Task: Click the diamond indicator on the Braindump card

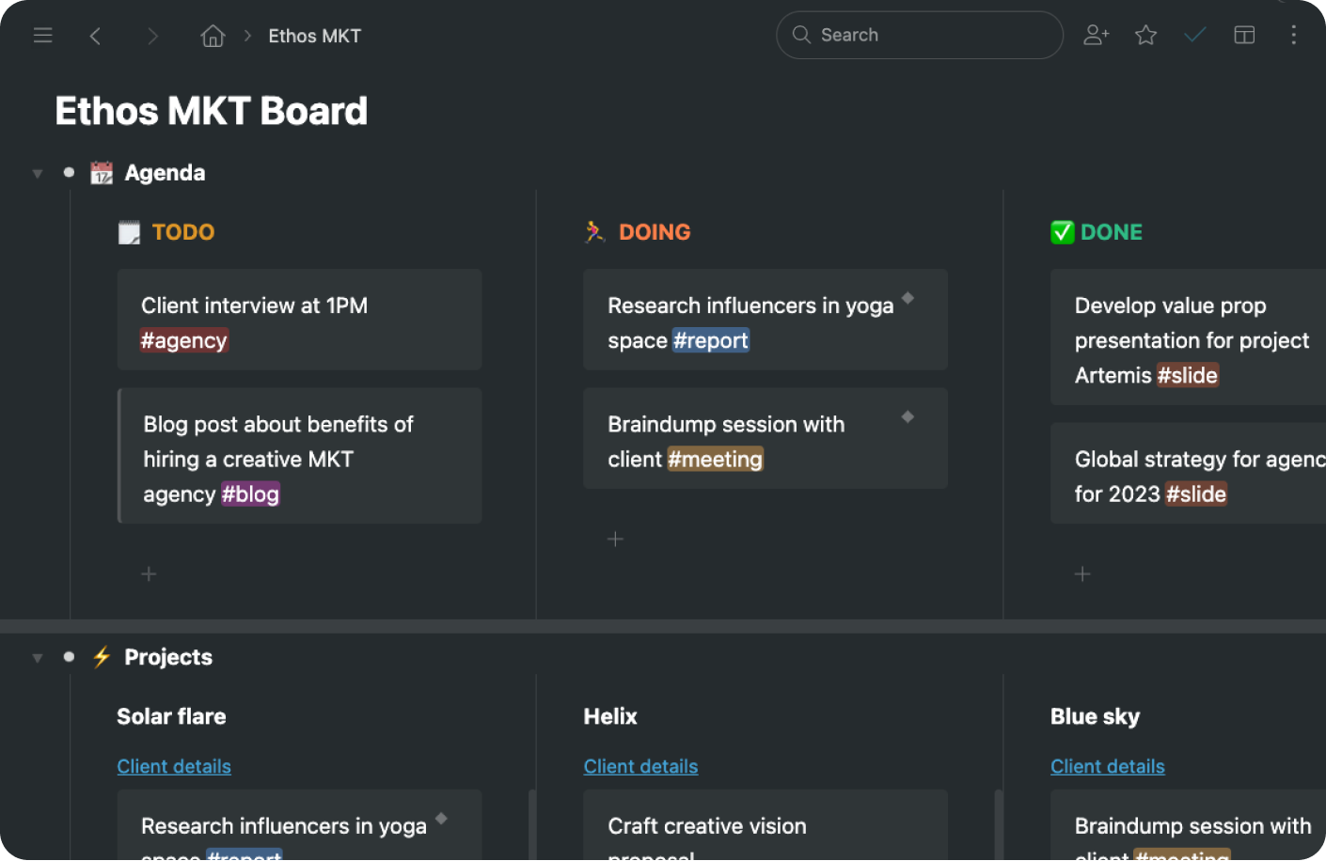Action: click(x=908, y=415)
